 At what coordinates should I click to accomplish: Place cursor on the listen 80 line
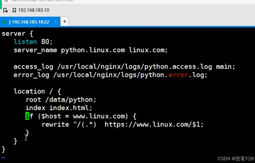[32, 41]
